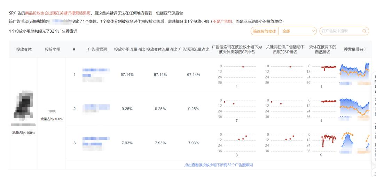Click 流量占比:100% under the 投放小组 cell
This screenshot has width=376, height=177.
[52, 119]
